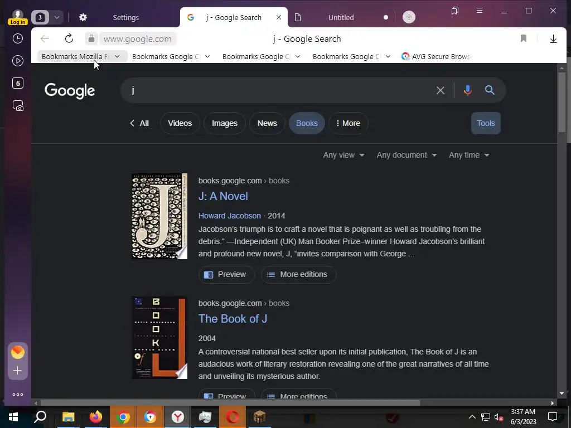Go back to All results
Image resolution: width=571 pixels, height=428 pixels.
(139, 123)
